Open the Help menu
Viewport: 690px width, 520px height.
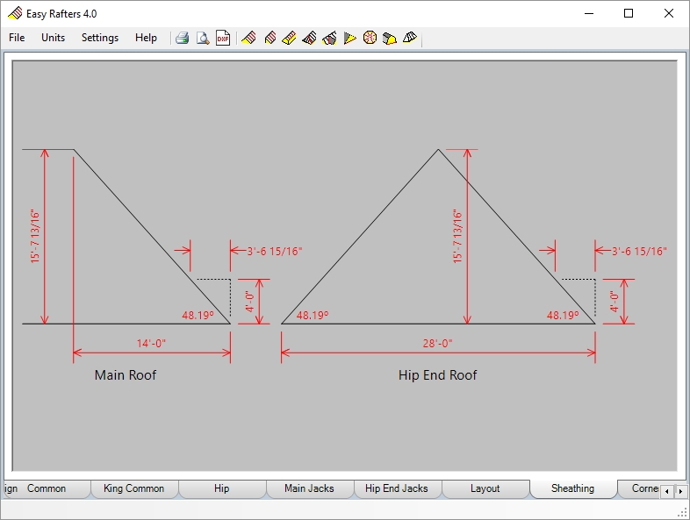click(x=146, y=38)
